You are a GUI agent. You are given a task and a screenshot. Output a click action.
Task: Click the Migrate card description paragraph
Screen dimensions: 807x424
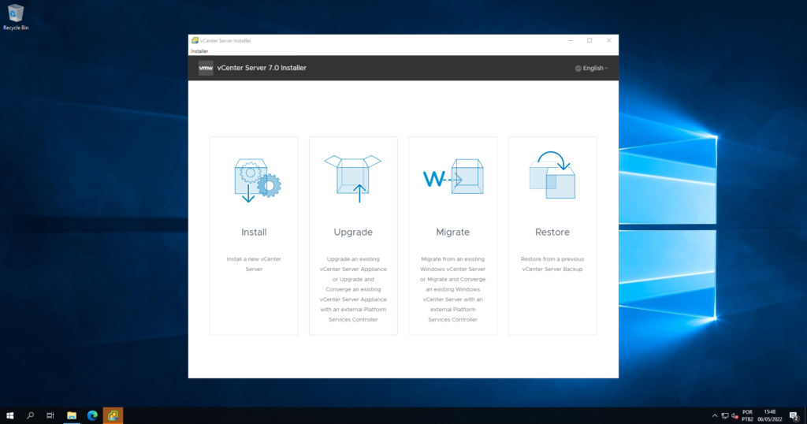pyautogui.click(x=453, y=289)
